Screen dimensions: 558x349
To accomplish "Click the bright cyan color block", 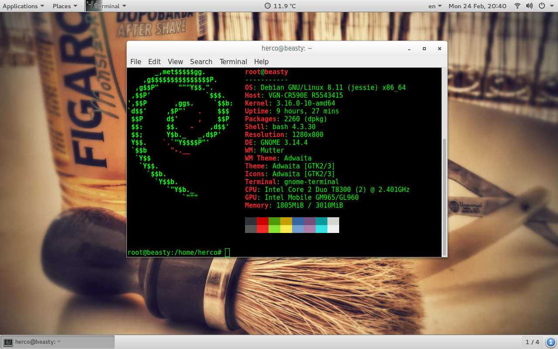I will pos(321,229).
